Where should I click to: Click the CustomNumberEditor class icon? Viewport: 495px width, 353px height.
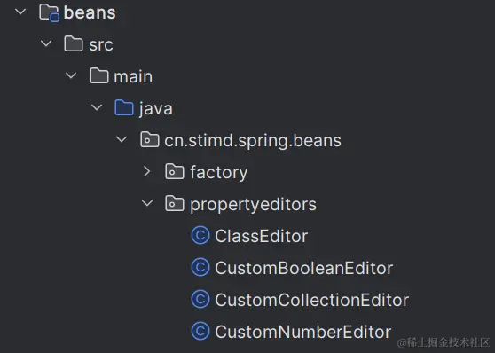pos(200,332)
